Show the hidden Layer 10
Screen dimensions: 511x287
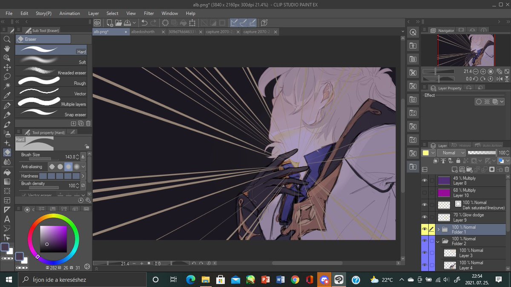click(x=424, y=193)
